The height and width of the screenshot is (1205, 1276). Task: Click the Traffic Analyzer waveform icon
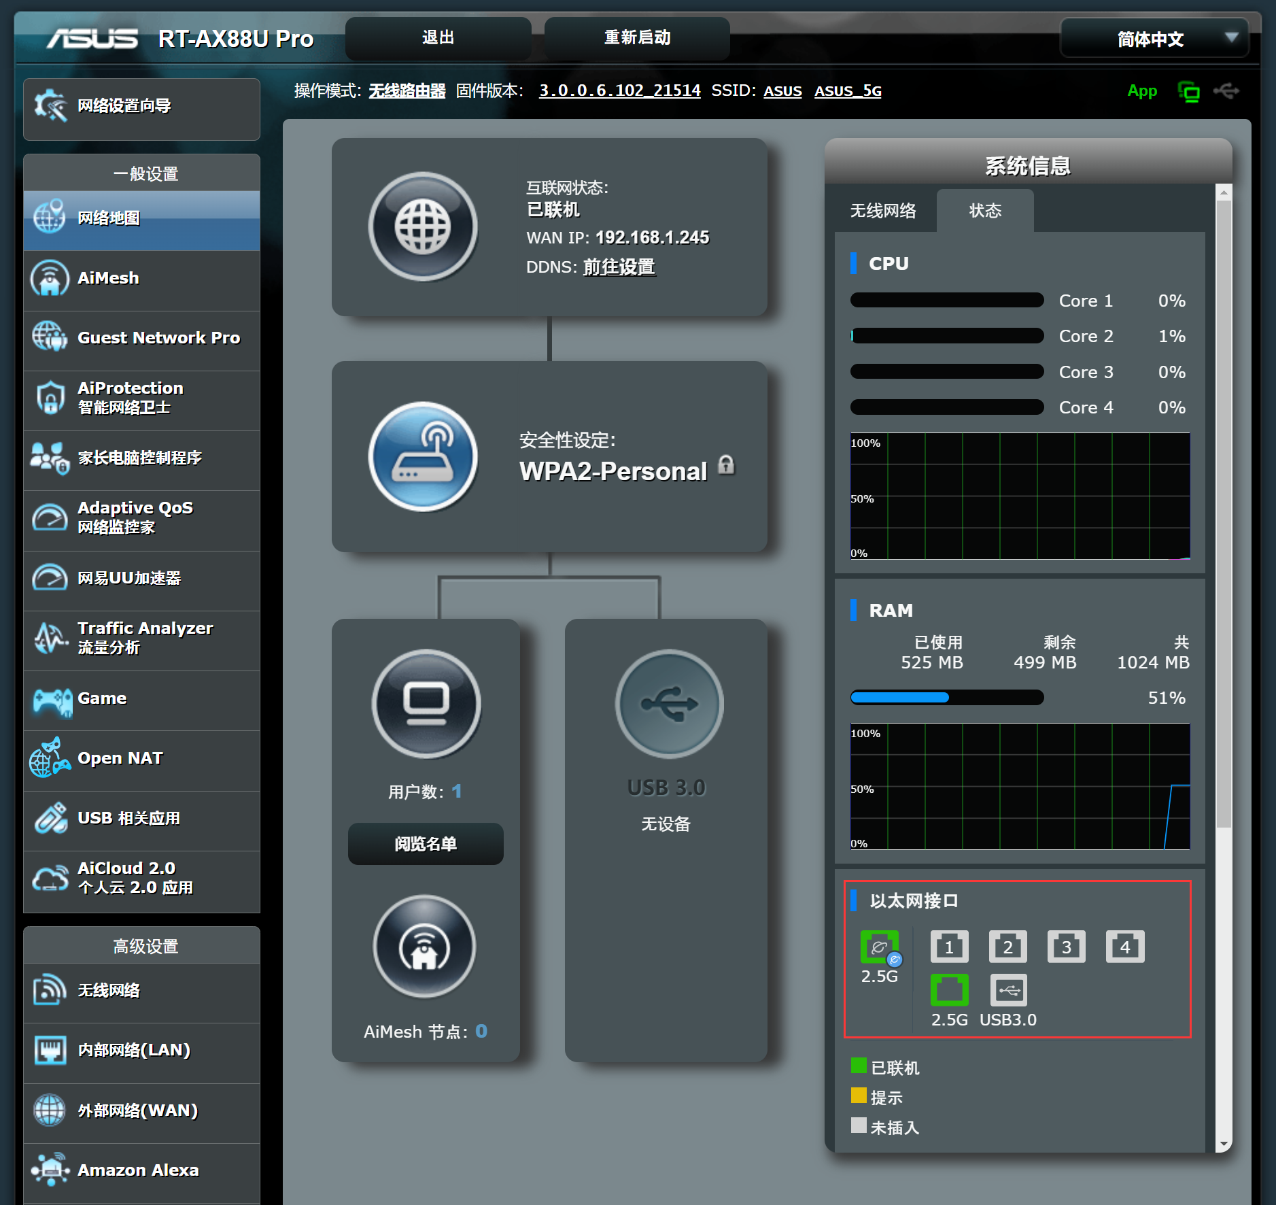[x=50, y=638]
